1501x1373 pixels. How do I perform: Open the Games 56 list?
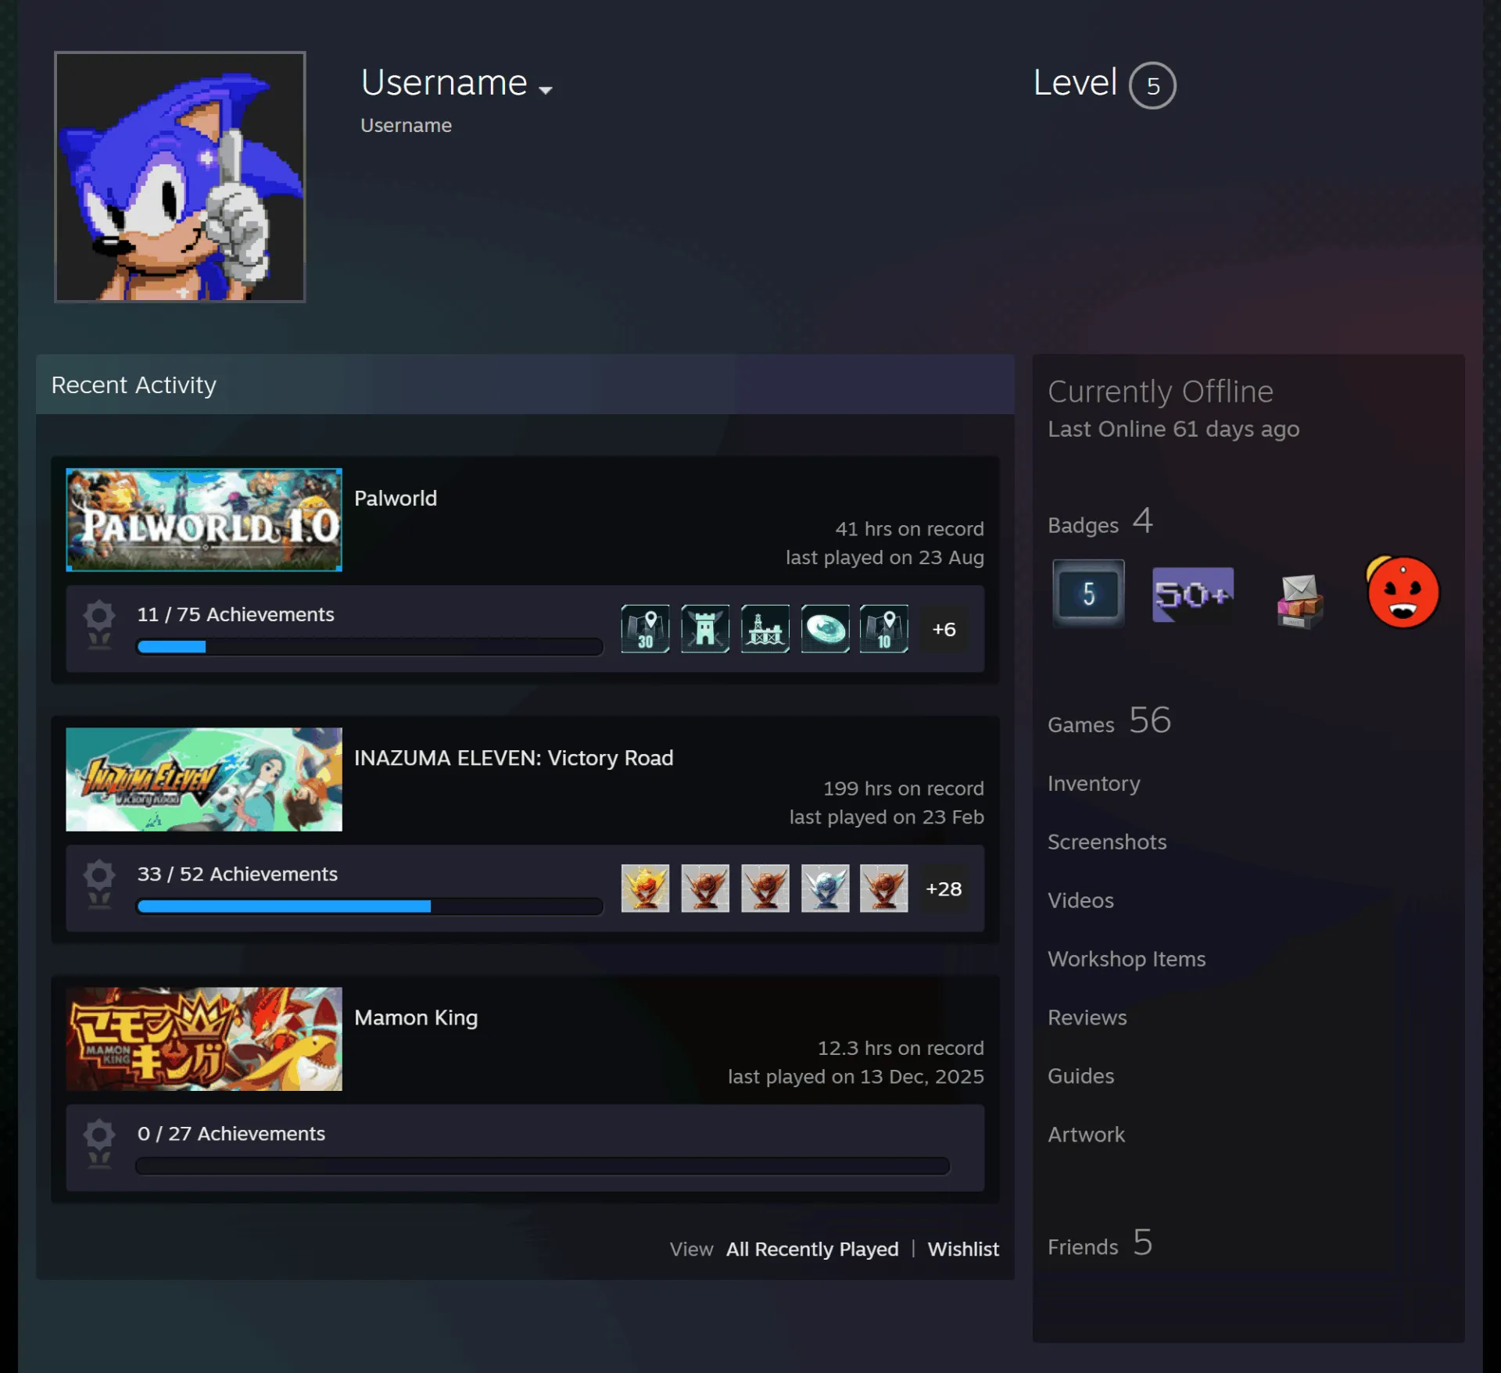(x=1109, y=720)
